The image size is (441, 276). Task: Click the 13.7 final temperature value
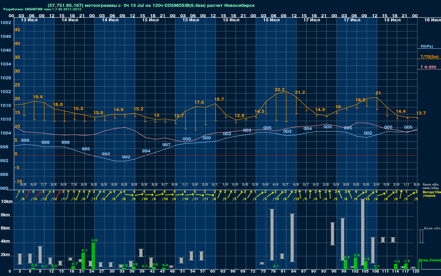coord(421,113)
